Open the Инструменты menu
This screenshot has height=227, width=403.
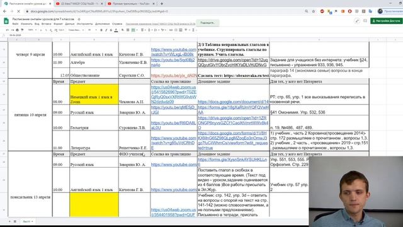[x=84, y=24]
